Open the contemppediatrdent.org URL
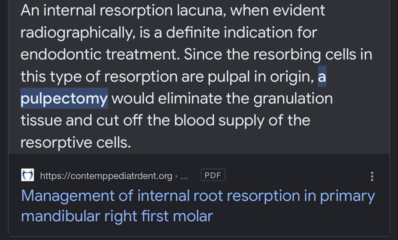 [x=106, y=176]
